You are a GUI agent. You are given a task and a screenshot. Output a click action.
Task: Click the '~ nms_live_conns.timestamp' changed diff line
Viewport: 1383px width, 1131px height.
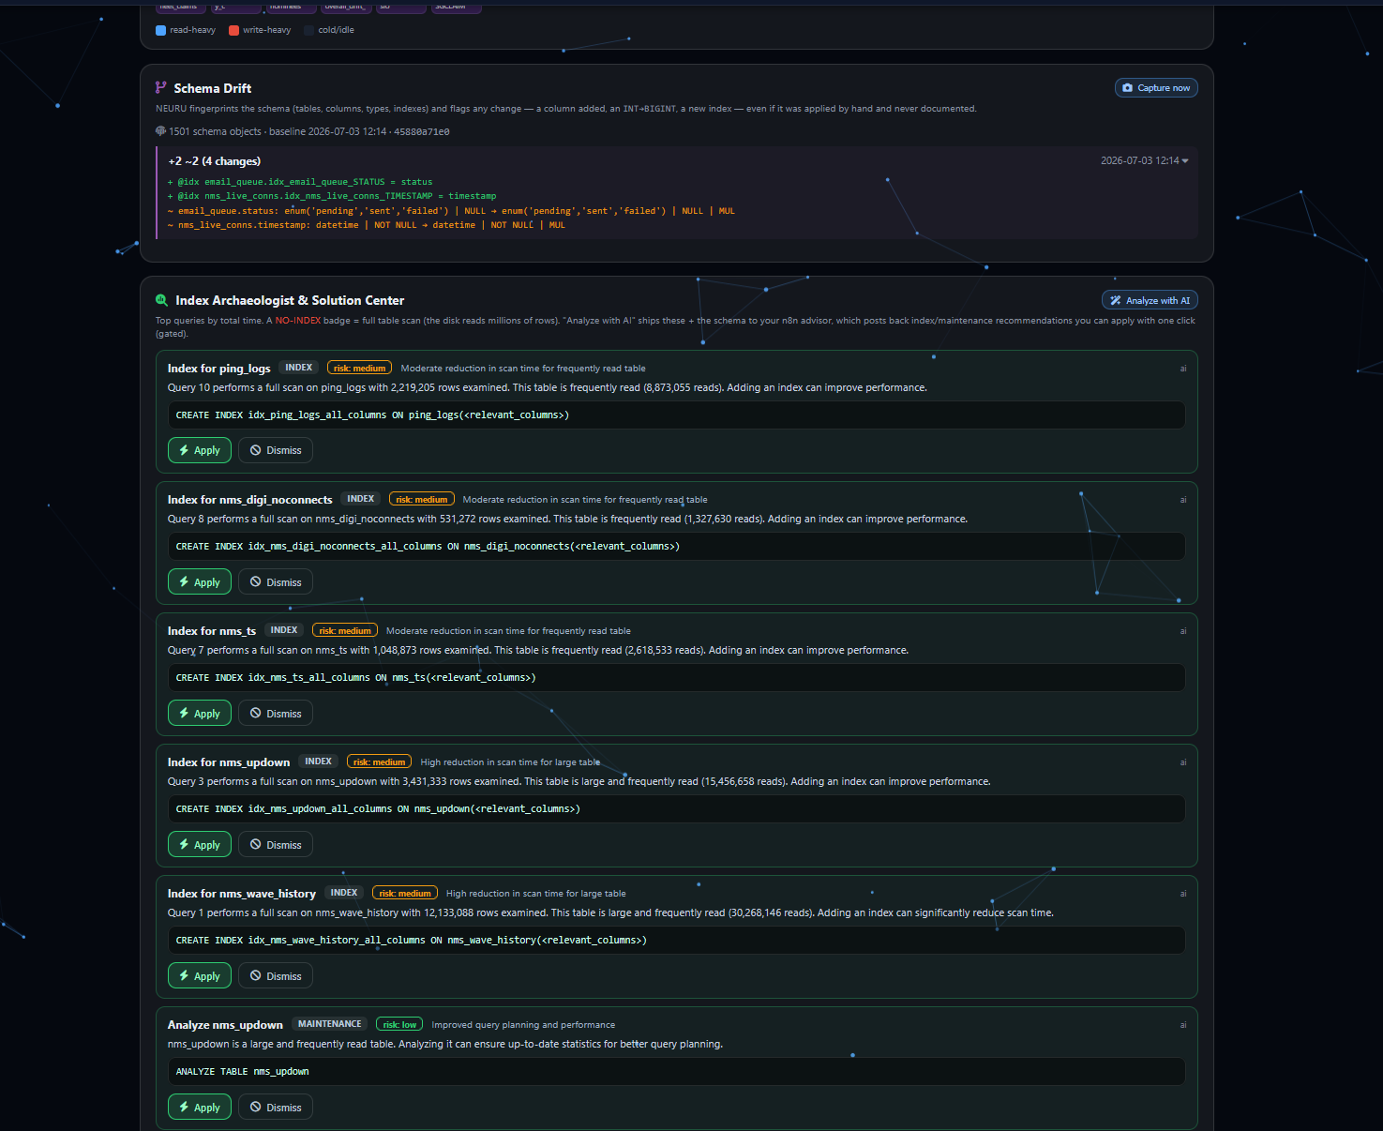point(367,225)
